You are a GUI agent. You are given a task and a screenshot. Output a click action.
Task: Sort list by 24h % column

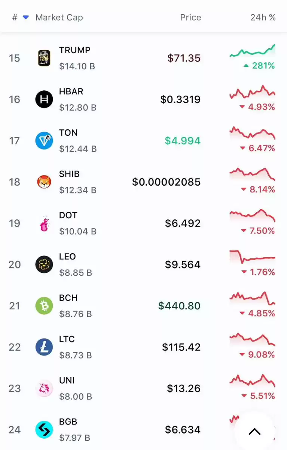click(x=263, y=17)
